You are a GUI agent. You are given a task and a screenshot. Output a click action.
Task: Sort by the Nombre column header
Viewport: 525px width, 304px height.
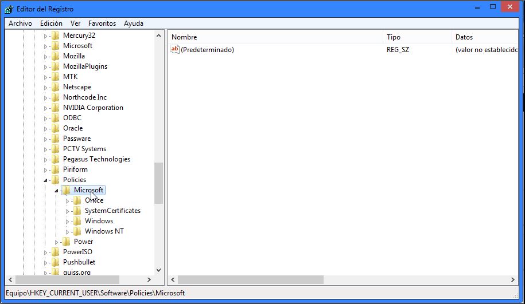tap(275, 37)
